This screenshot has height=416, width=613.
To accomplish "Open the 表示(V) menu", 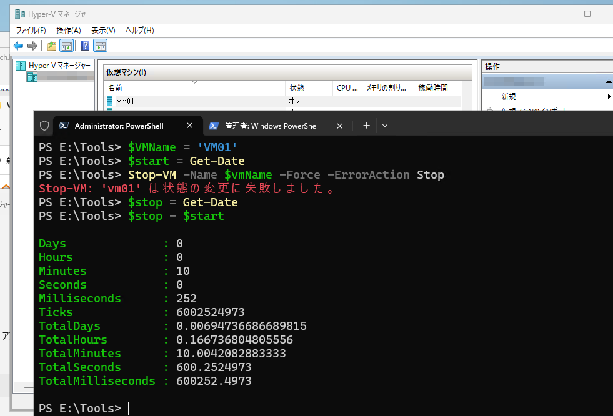I will (x=103, y=31).
